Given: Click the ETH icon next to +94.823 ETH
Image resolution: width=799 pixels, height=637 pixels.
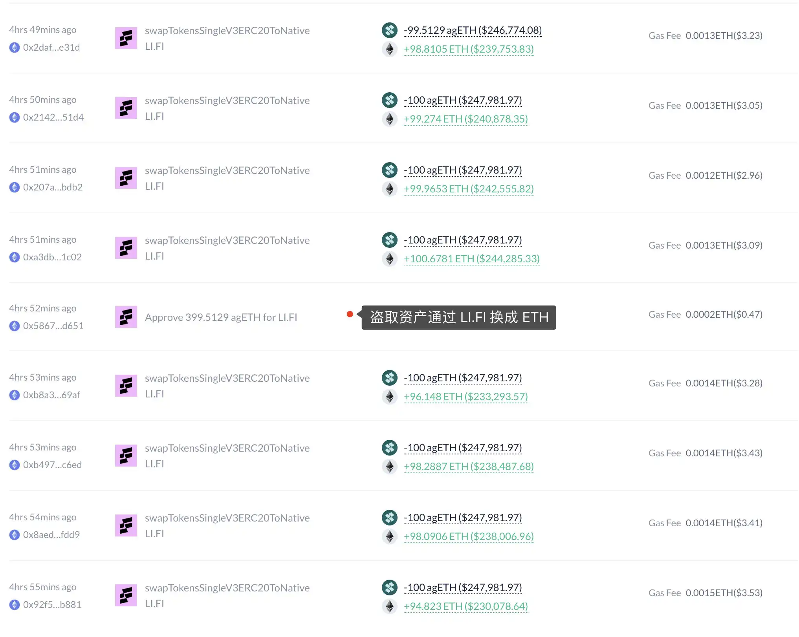Looking at the screenshot, I should click(390, 606).
